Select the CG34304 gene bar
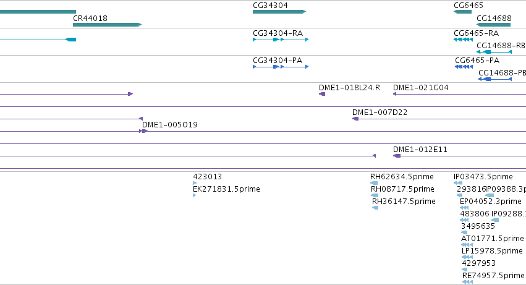 tap(279, 12)
